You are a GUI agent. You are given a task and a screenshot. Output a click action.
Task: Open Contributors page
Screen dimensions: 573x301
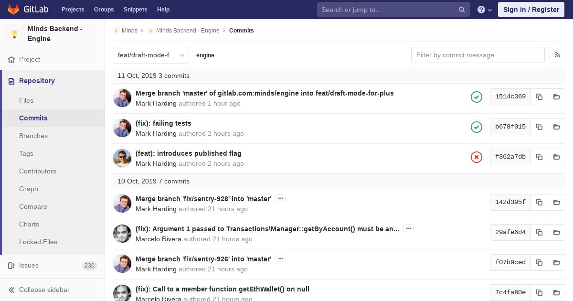click(38, 171)
